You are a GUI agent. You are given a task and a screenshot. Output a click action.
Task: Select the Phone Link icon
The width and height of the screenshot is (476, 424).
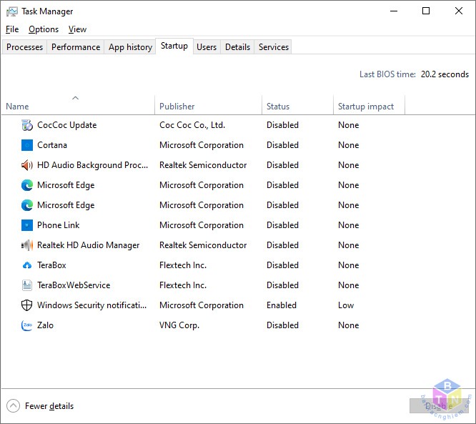[x=27, y=225]
